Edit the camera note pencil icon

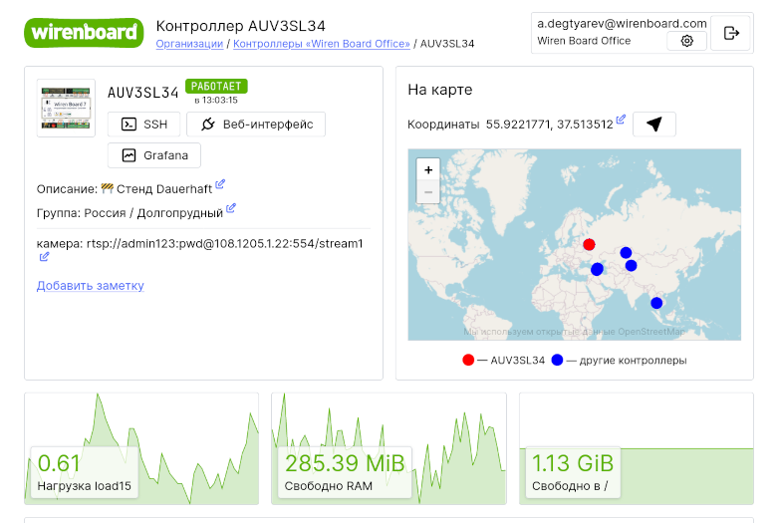tap(44, 257)
